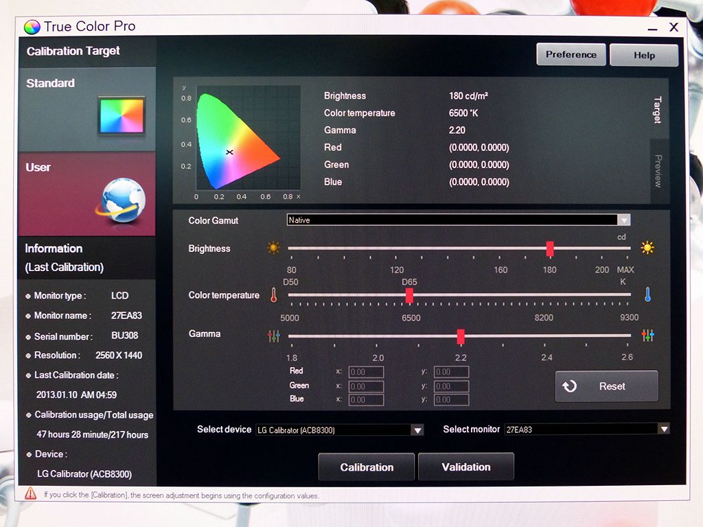703x527 pixels.
Task: Open the Color Gamut Native combo box
Action: [458, 220]
